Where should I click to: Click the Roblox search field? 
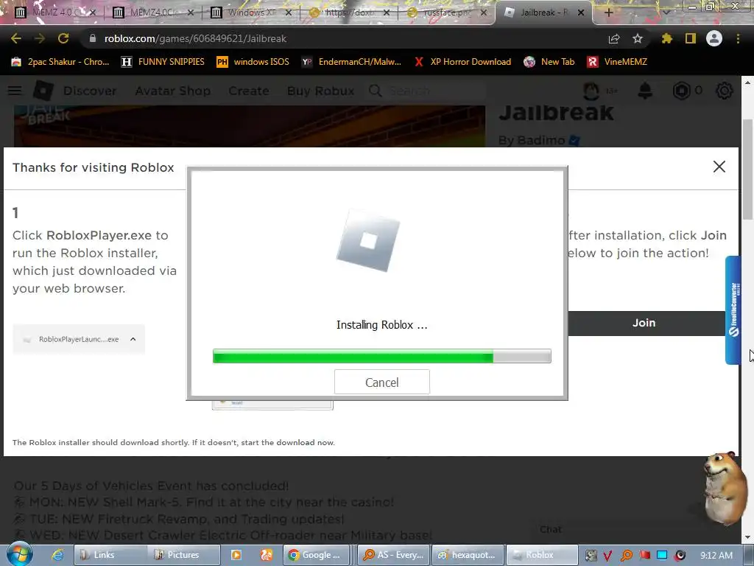coord(426,91)
